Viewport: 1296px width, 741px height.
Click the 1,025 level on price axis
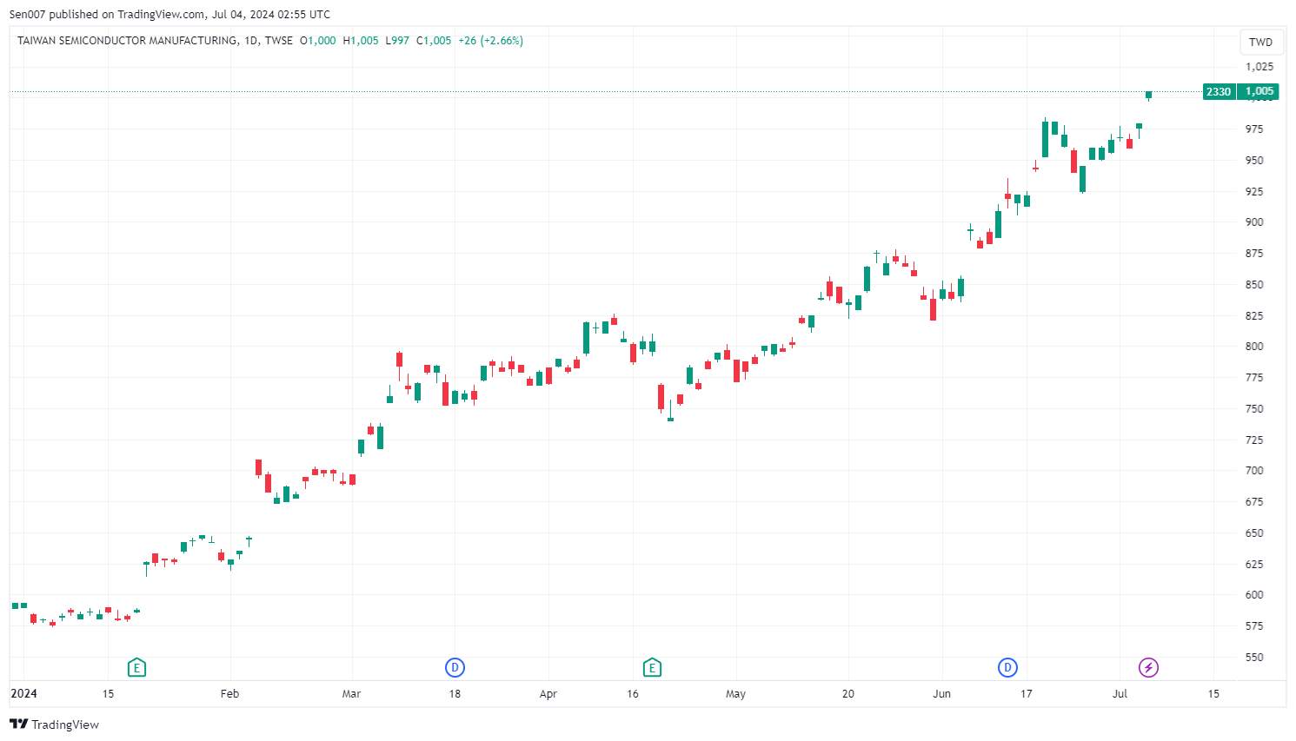point(1259,67)
